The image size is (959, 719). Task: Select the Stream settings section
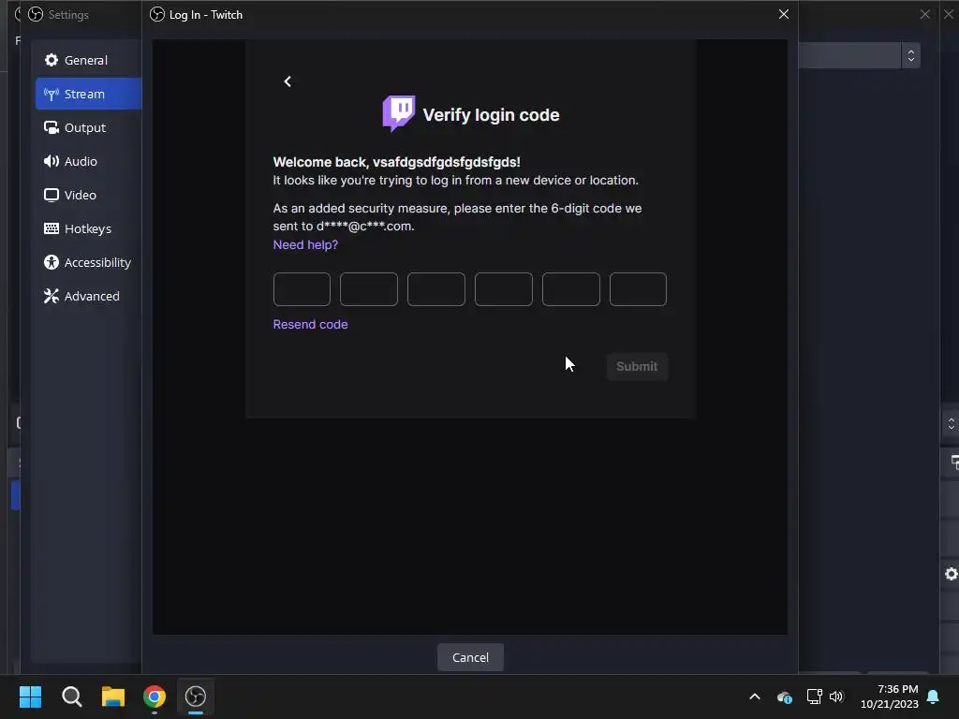[x=88, y=94]
